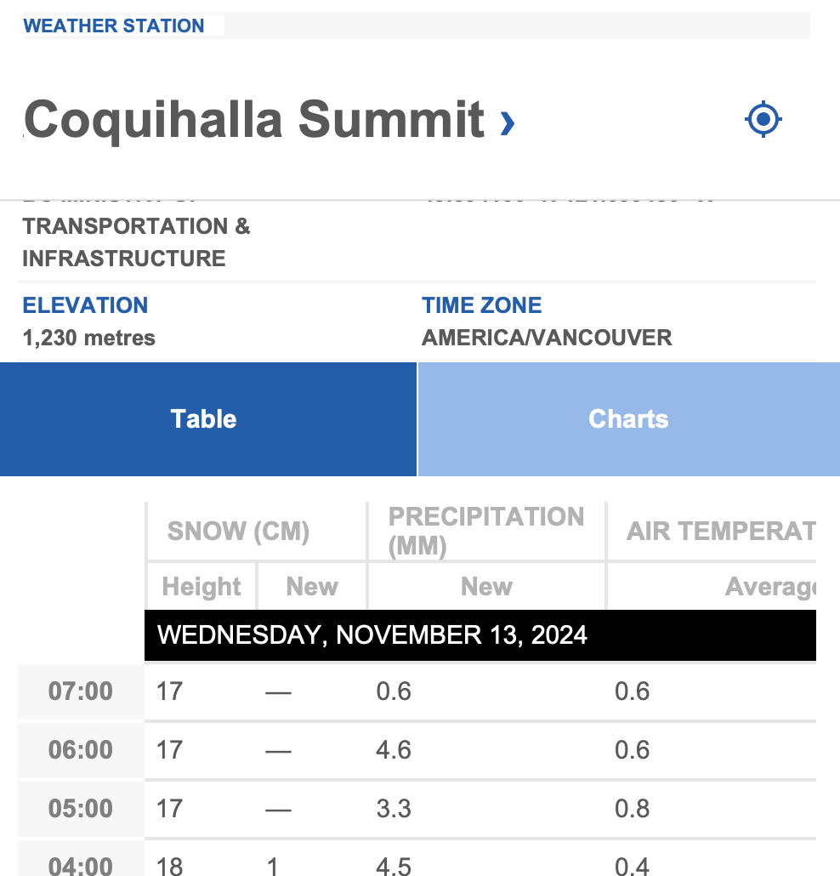Open the Coquihalla Summit station title link
The width and height of the screenshot is (840, 876).
click(x=254, y=119)
